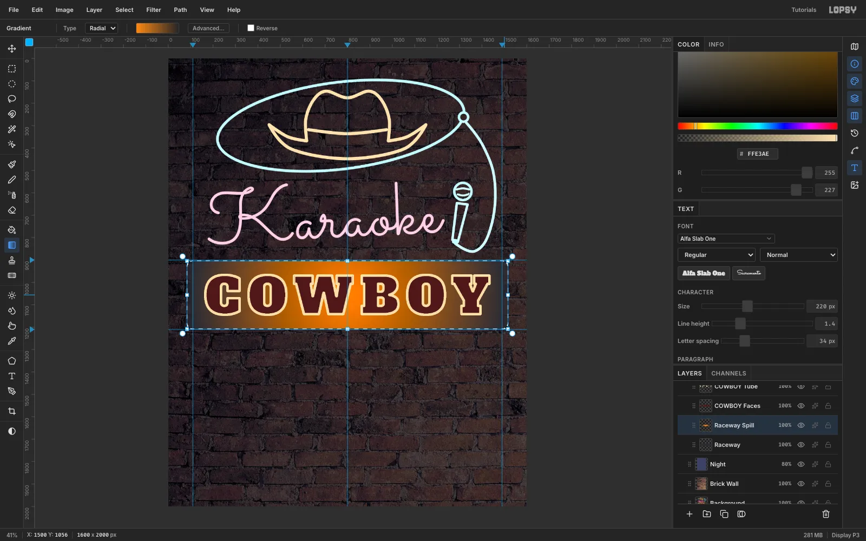The height and width of the screenshot is (541, 866).
Task: Select the Clone Stamp tool
Action: [11, 260]
